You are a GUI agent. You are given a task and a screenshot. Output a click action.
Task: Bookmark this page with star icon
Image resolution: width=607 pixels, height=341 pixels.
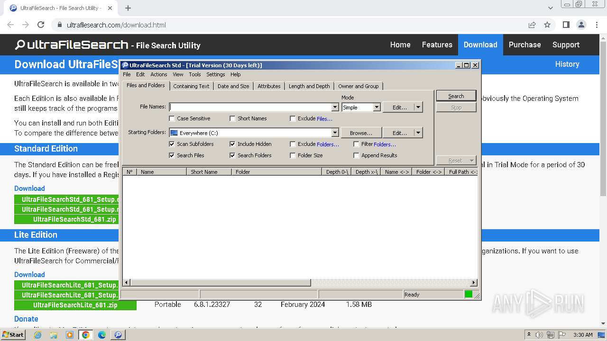547,25
